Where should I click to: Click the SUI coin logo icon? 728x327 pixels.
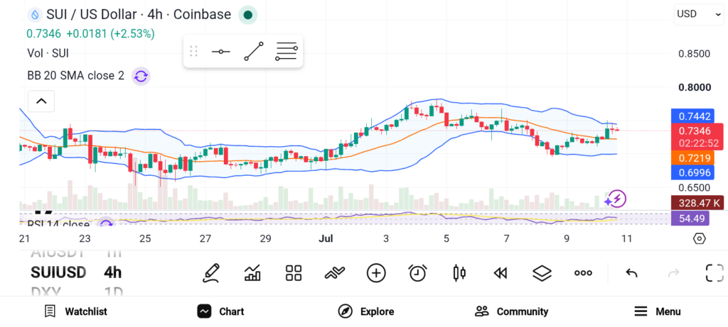(34, 15)
